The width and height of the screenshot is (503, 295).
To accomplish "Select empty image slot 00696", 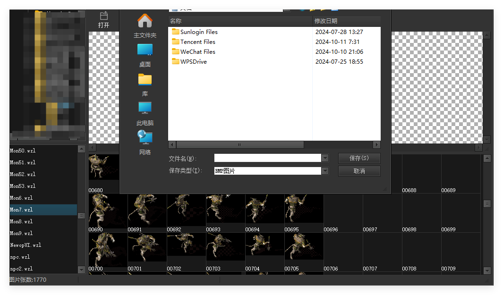I will pos(343,213).
